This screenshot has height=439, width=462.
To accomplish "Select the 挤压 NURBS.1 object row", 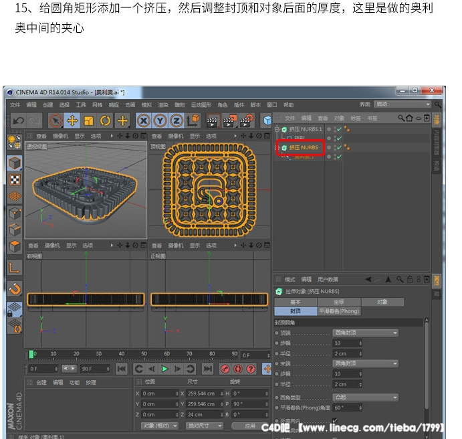I will (x=306, y=129).
